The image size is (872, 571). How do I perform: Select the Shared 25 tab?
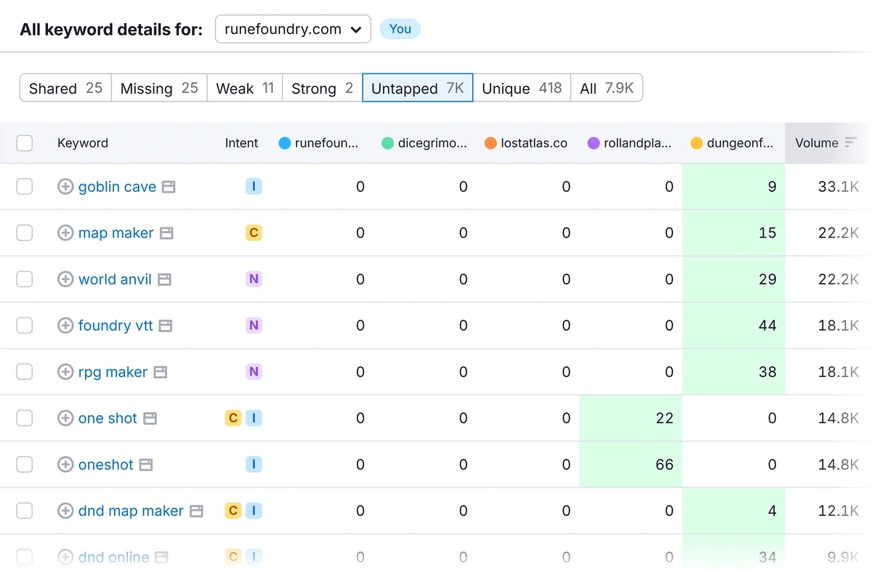tap(65, 88)
